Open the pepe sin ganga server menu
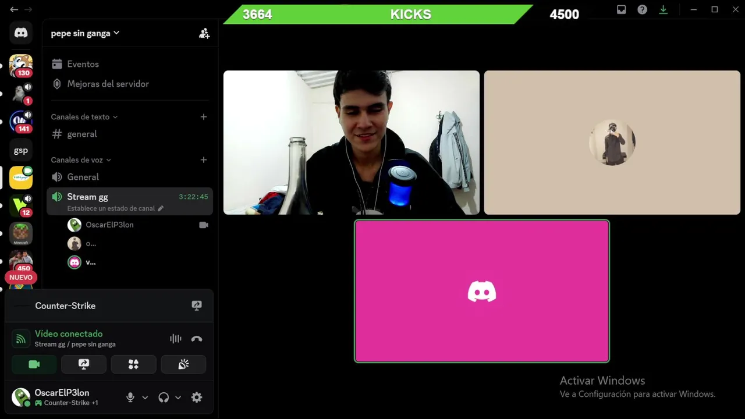This screenshot has height=419, width=745. pos(85,33)
